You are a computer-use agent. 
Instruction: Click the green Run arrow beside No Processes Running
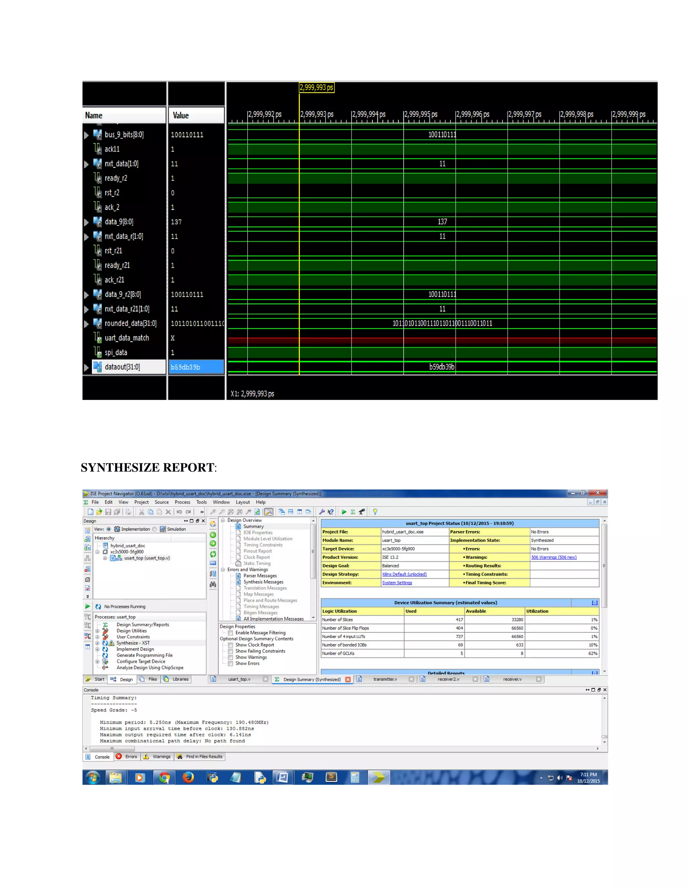coord(88,606)
